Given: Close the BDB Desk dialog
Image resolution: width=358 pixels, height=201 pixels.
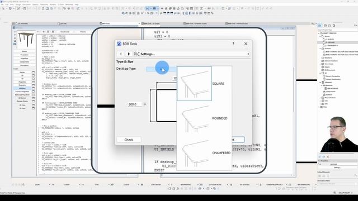Looking at the screenshot, I should pos(246,44).
